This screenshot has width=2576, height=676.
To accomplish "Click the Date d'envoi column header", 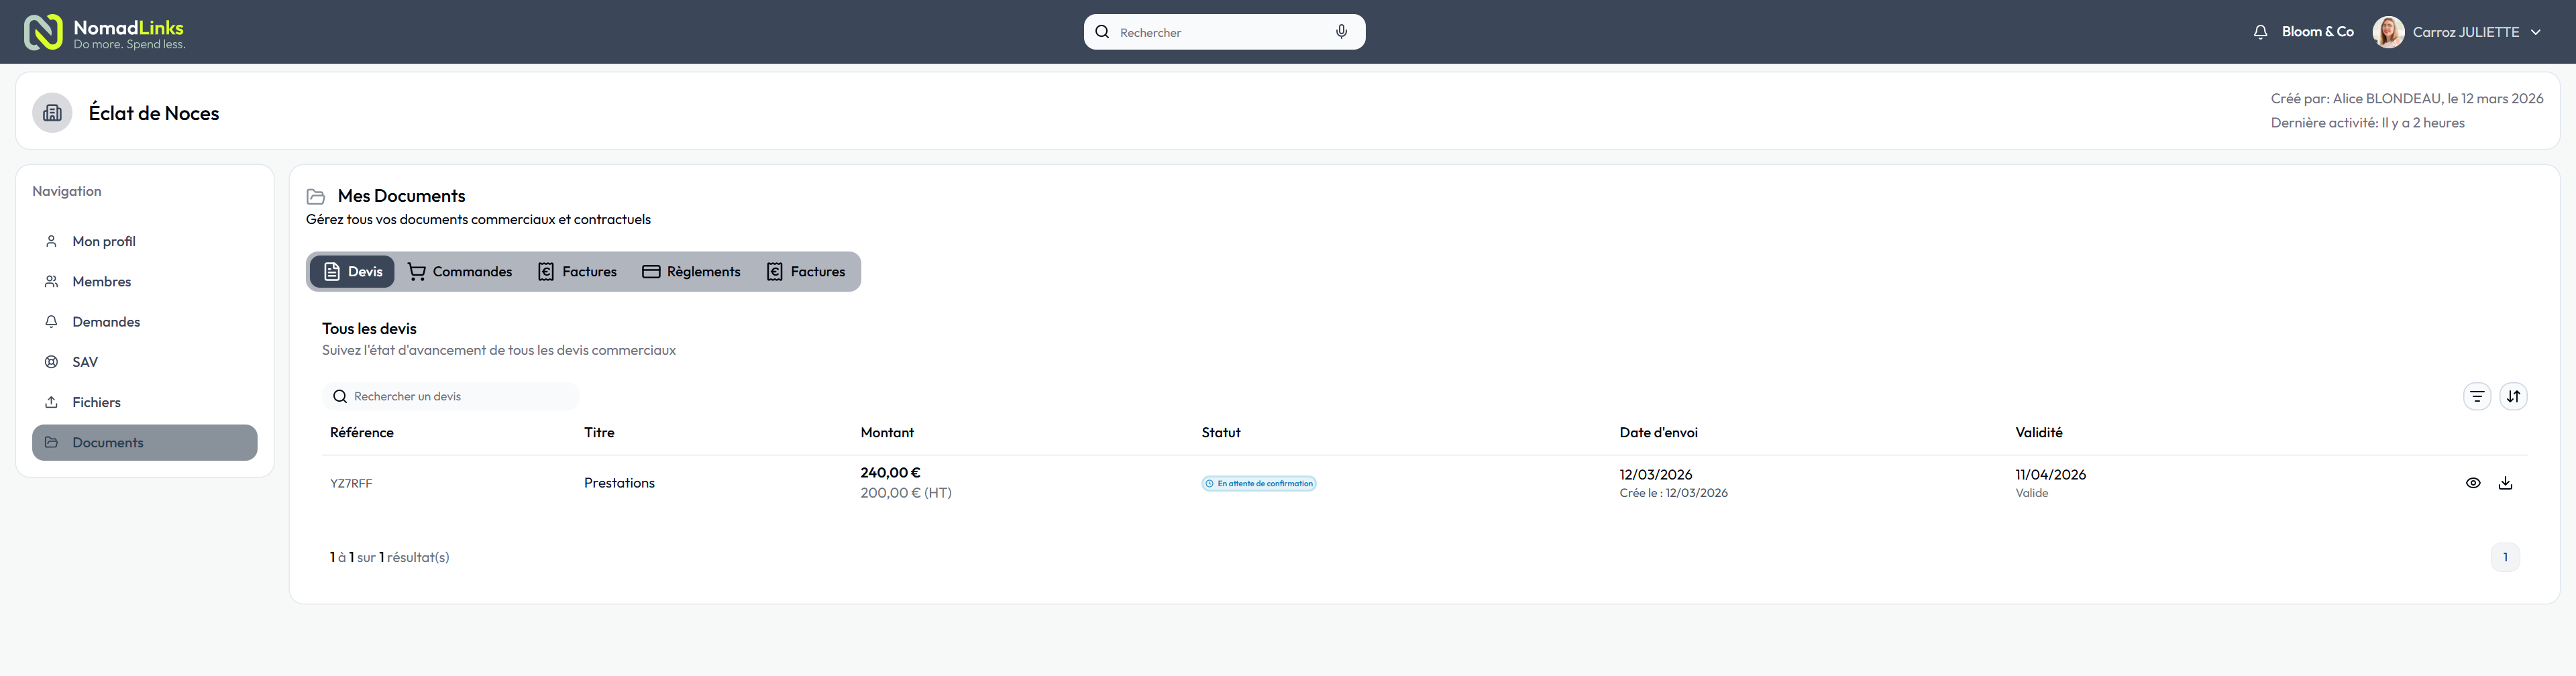I will [1658, 433].
